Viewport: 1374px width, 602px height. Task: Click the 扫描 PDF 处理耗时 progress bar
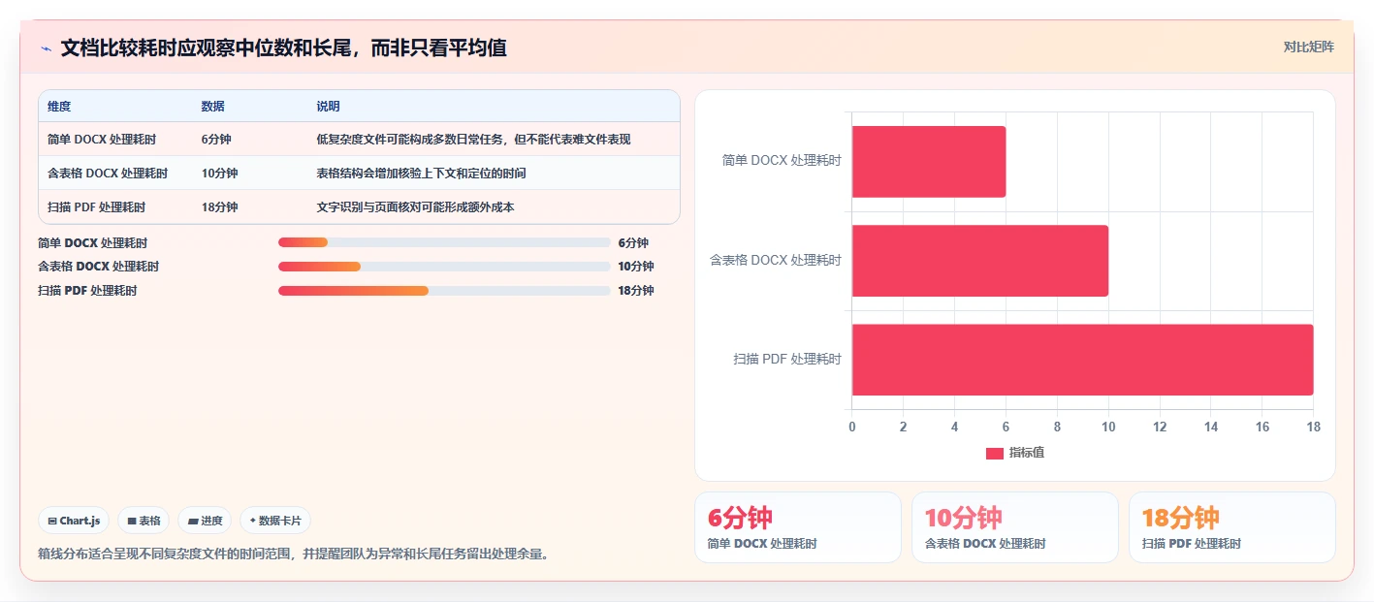(444, 291)
